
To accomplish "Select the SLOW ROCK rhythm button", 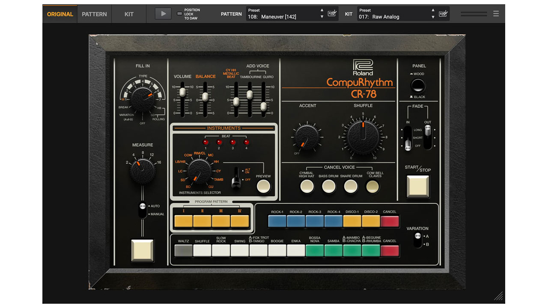I will click(x=221, y=250).
